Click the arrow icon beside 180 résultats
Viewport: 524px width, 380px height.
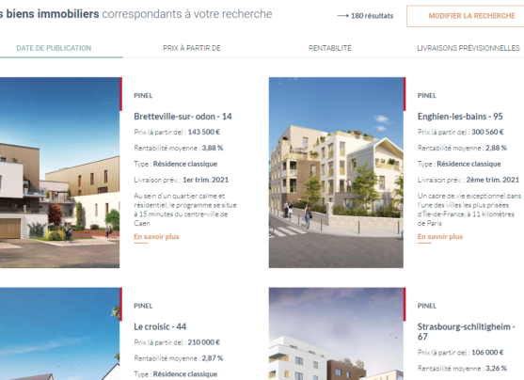tap(342, 16)
